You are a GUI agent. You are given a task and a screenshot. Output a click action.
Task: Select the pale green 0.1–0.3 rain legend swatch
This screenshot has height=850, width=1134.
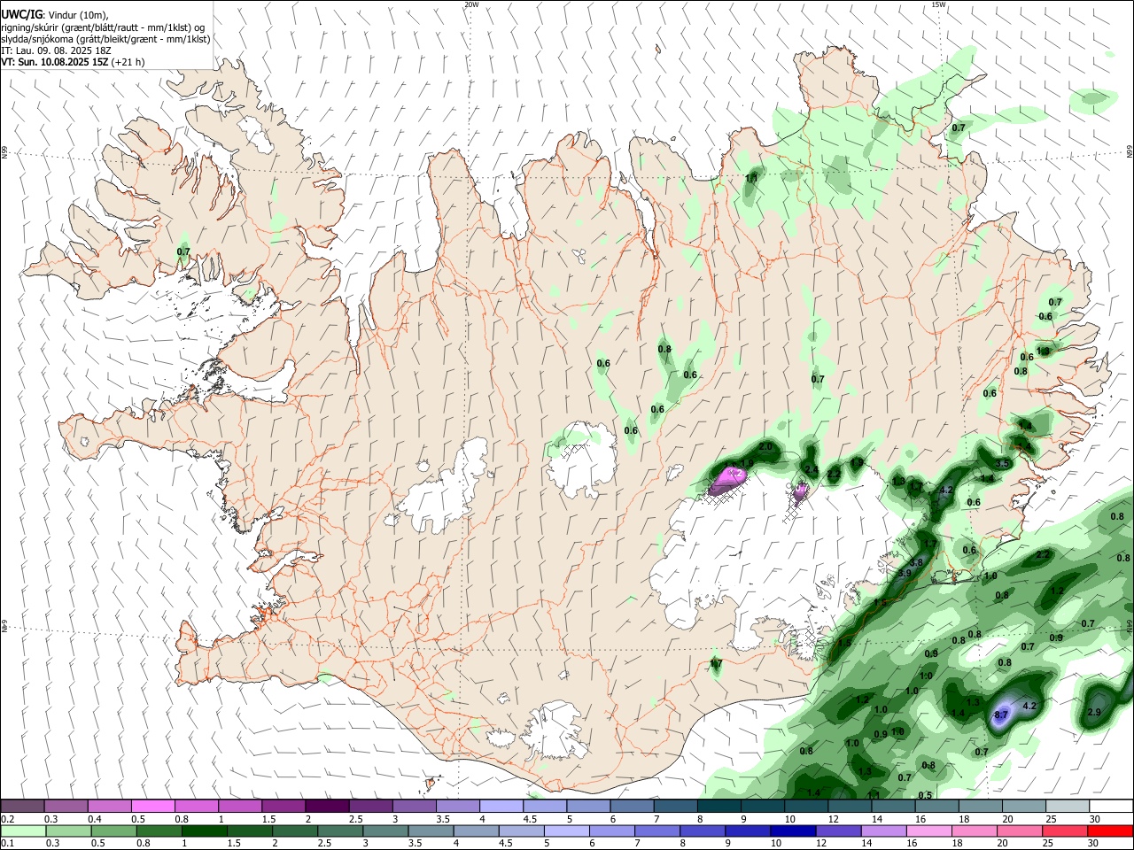pos(22,831)
